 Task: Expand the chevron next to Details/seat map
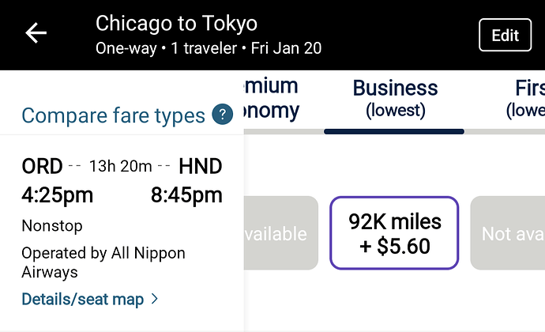click(155, 299)
